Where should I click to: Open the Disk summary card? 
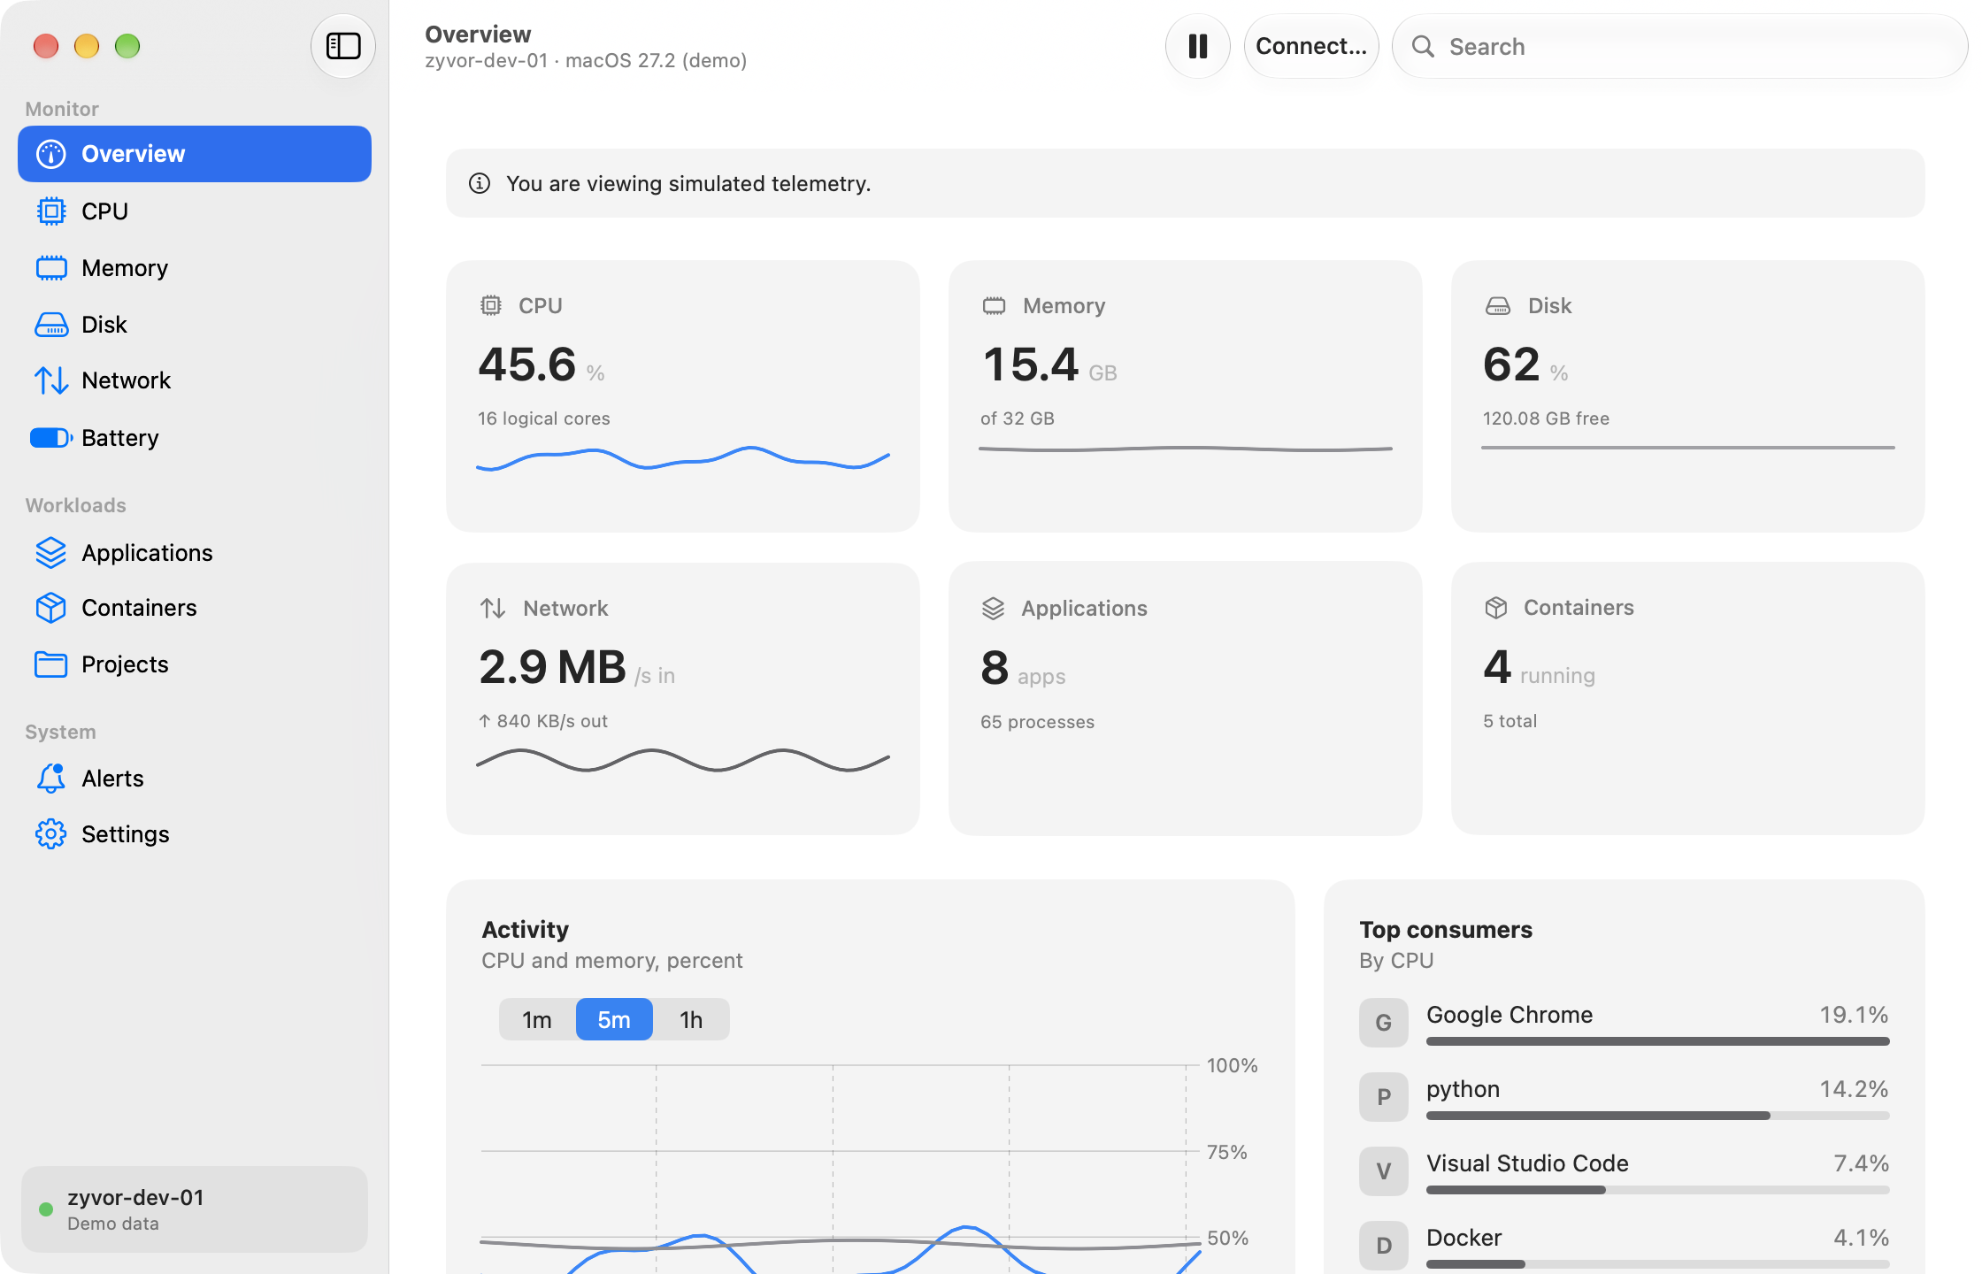point(1688,396)
